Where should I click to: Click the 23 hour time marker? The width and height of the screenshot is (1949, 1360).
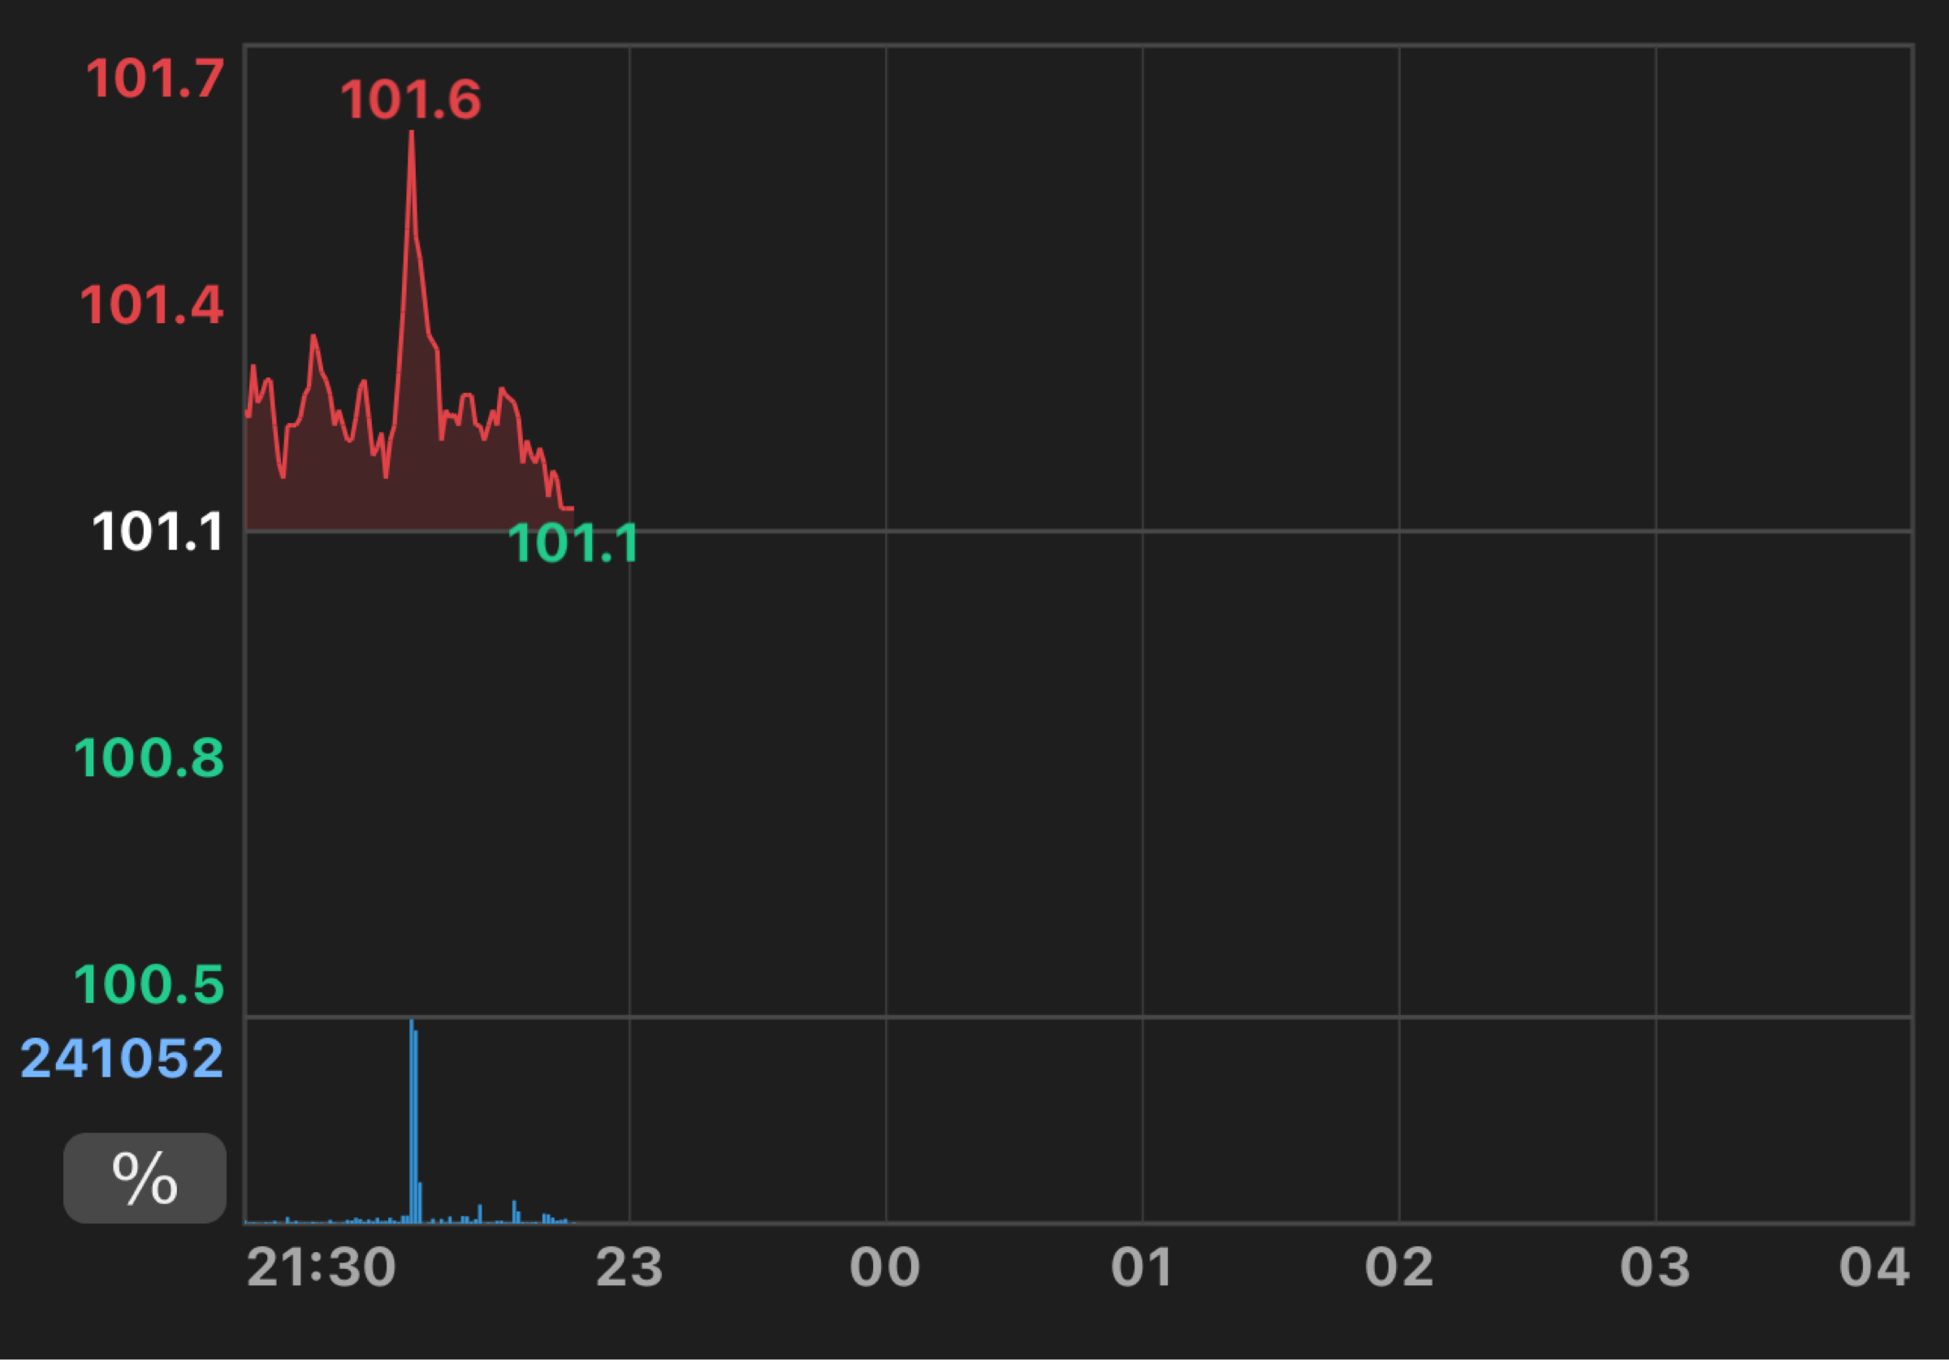pos(629,1267)
